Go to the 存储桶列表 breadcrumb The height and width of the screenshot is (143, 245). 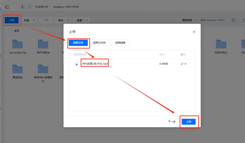pyautogui.click(x=41, y=7)
